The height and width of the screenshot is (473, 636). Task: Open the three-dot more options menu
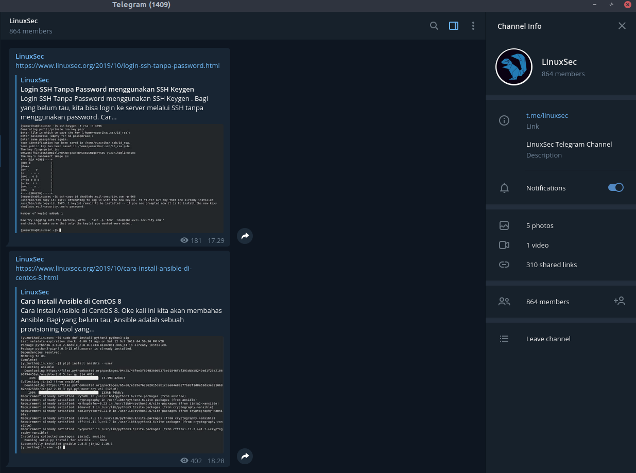click(473, 26)
